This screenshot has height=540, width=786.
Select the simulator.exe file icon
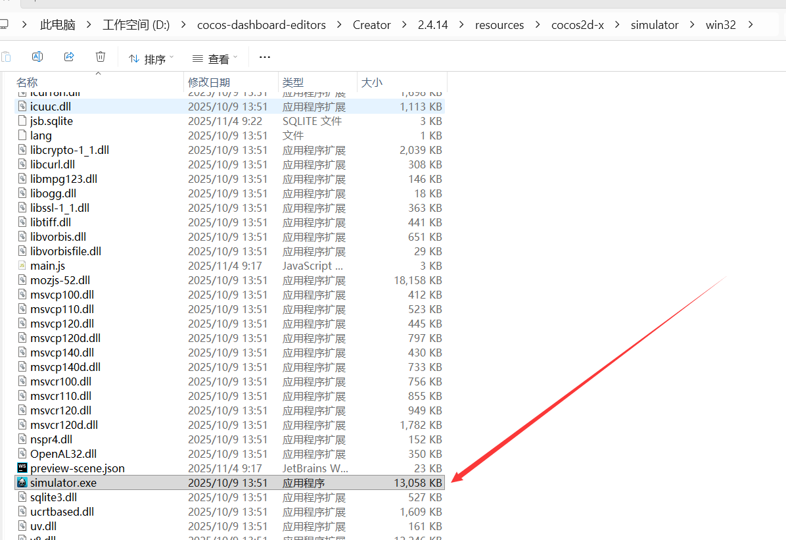point(22,482)
